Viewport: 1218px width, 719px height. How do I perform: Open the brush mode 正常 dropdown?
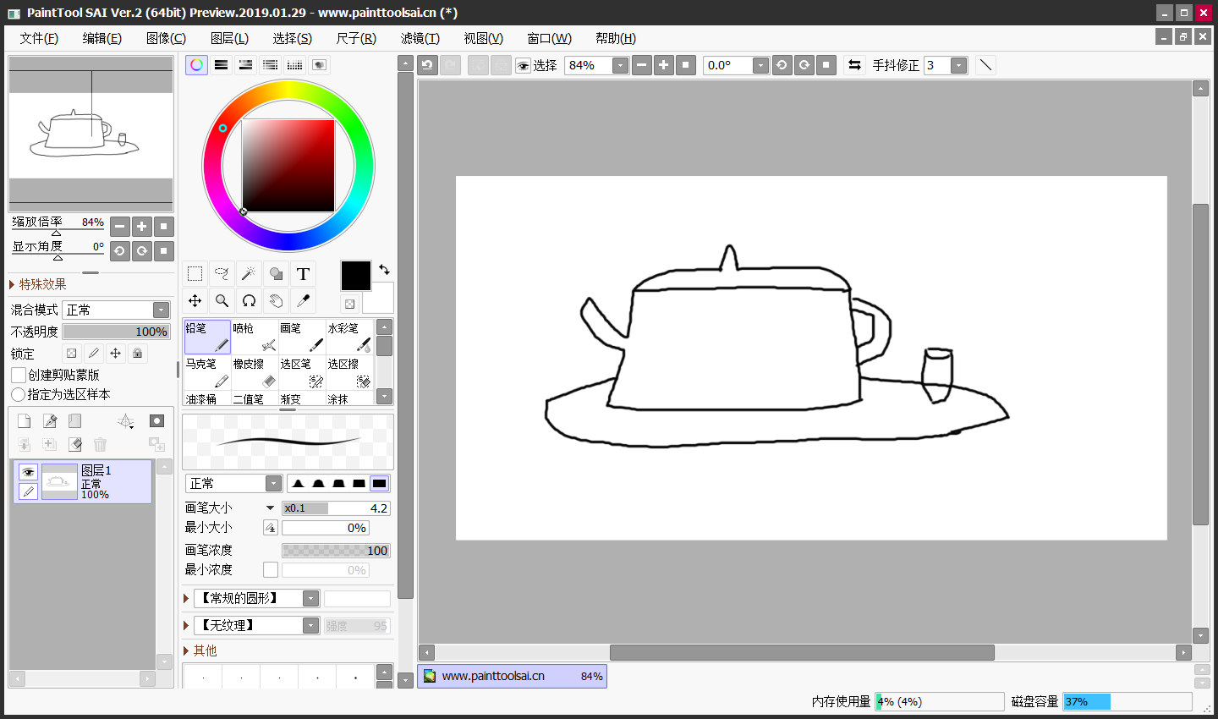[x=273, y=483]
